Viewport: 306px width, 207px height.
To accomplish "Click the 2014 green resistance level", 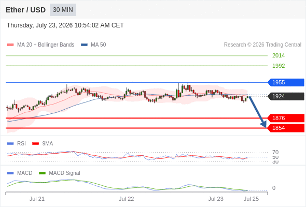I will coord(279,55).
